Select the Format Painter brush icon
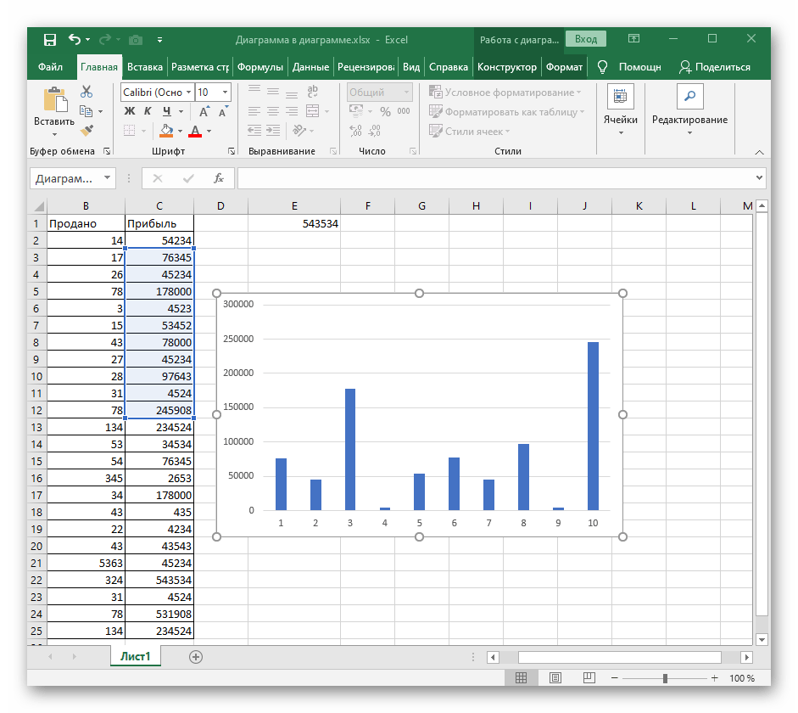798x713 pixels. click(86, 130)
